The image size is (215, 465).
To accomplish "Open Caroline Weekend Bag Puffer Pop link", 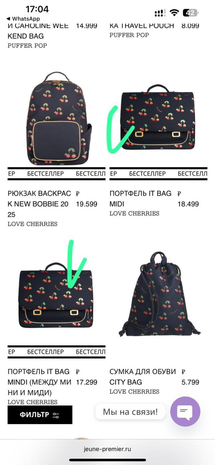I will pos(38,31).
